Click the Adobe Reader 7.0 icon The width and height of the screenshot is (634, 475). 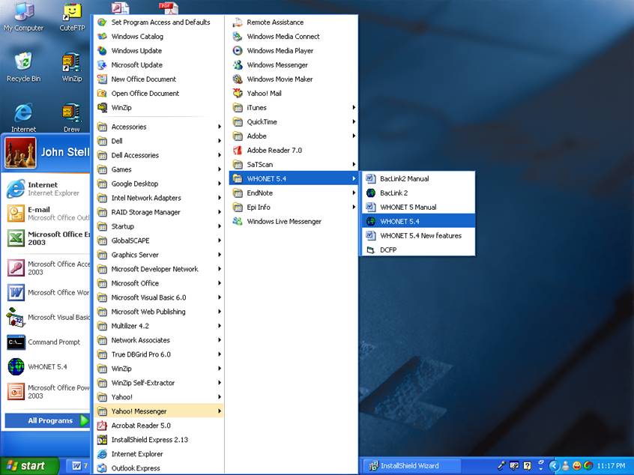238,151
